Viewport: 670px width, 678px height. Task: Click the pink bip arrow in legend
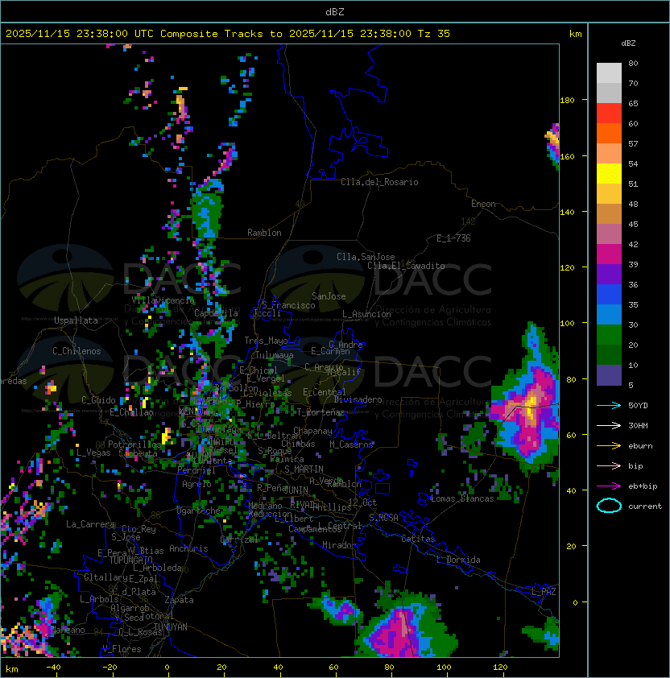pyautogui.click(x=609, y=466)
